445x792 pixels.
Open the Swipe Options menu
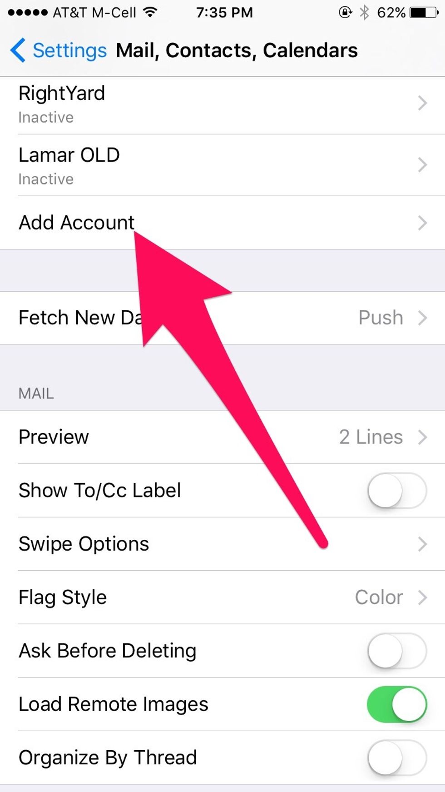(222, 544)
